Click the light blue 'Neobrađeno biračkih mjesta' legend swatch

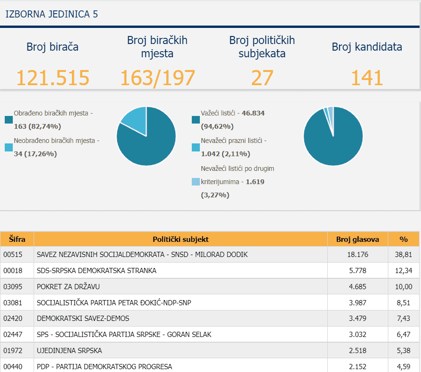click(x=9, y=147)
